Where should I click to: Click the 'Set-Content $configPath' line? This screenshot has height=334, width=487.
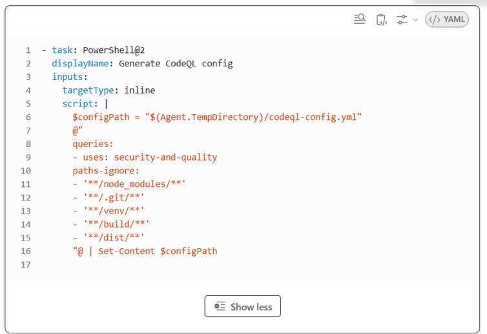145,251
